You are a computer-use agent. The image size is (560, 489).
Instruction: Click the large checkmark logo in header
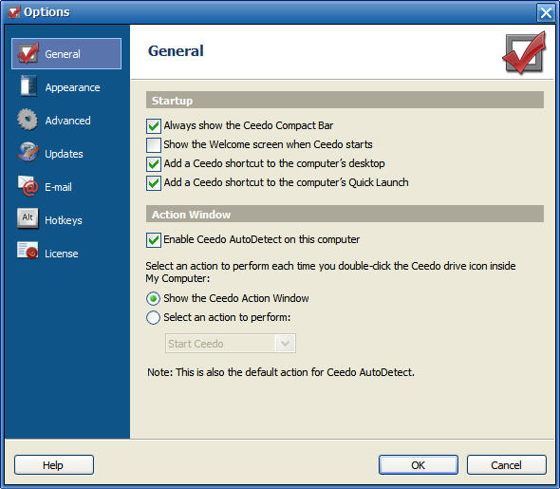click(x=524, y=52)
